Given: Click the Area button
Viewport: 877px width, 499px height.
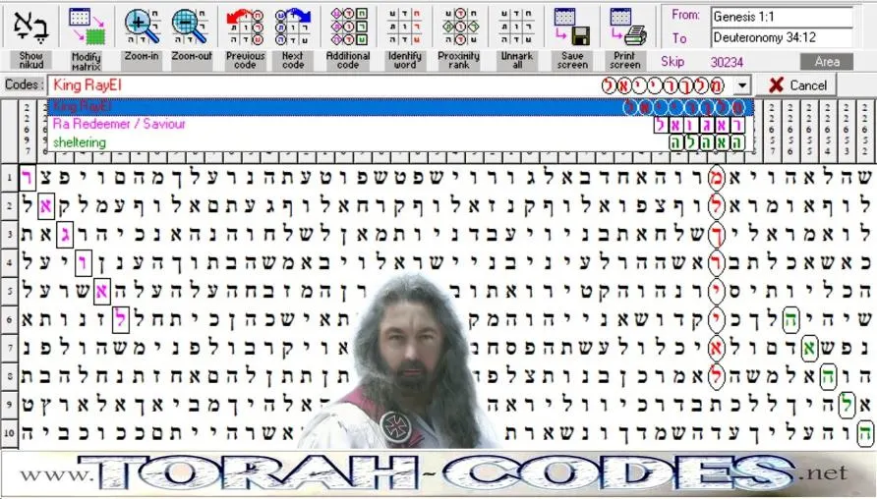Looking at the screenshot, I should pos(827,62).
